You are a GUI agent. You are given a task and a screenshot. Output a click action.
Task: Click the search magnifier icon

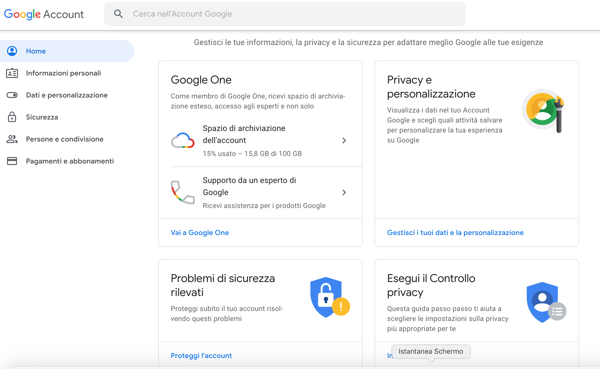[x=118, y=14]
